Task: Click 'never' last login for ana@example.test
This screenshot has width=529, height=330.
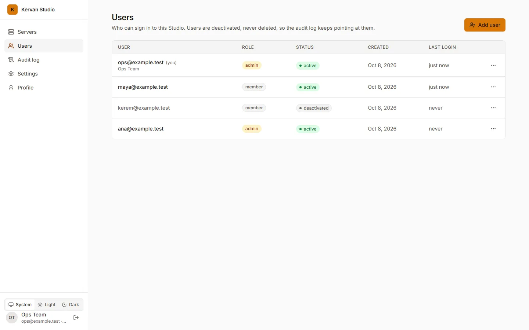Action: pos(436,129)
